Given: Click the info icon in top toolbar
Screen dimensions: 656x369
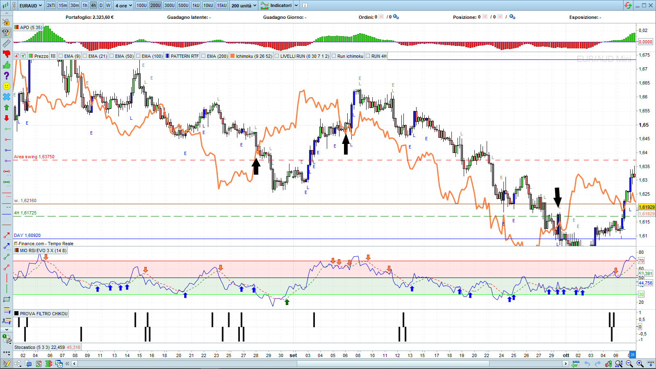Looking at the screenshot, I should coord(305,5).
